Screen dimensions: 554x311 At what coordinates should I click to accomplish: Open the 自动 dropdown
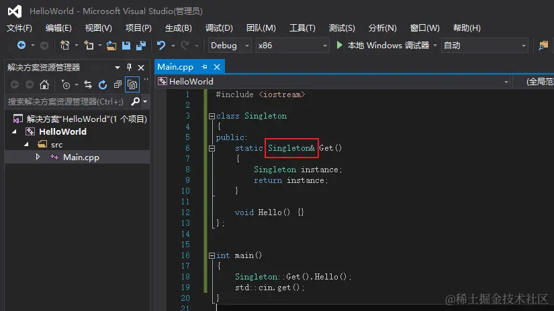(484, 46)
